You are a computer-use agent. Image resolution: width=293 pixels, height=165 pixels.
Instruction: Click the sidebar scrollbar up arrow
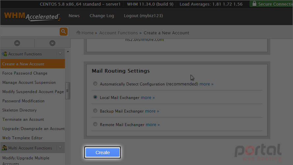tap(68, 51)
